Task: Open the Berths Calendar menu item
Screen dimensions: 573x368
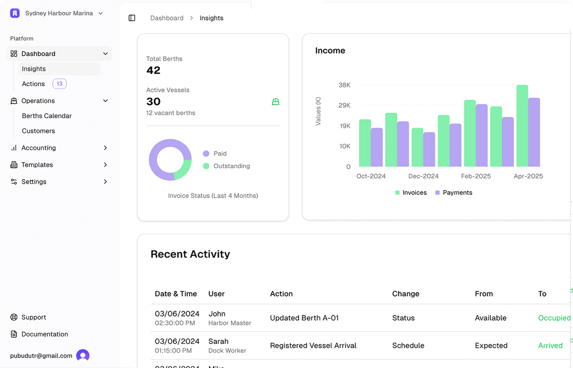Action: point(47,116)
